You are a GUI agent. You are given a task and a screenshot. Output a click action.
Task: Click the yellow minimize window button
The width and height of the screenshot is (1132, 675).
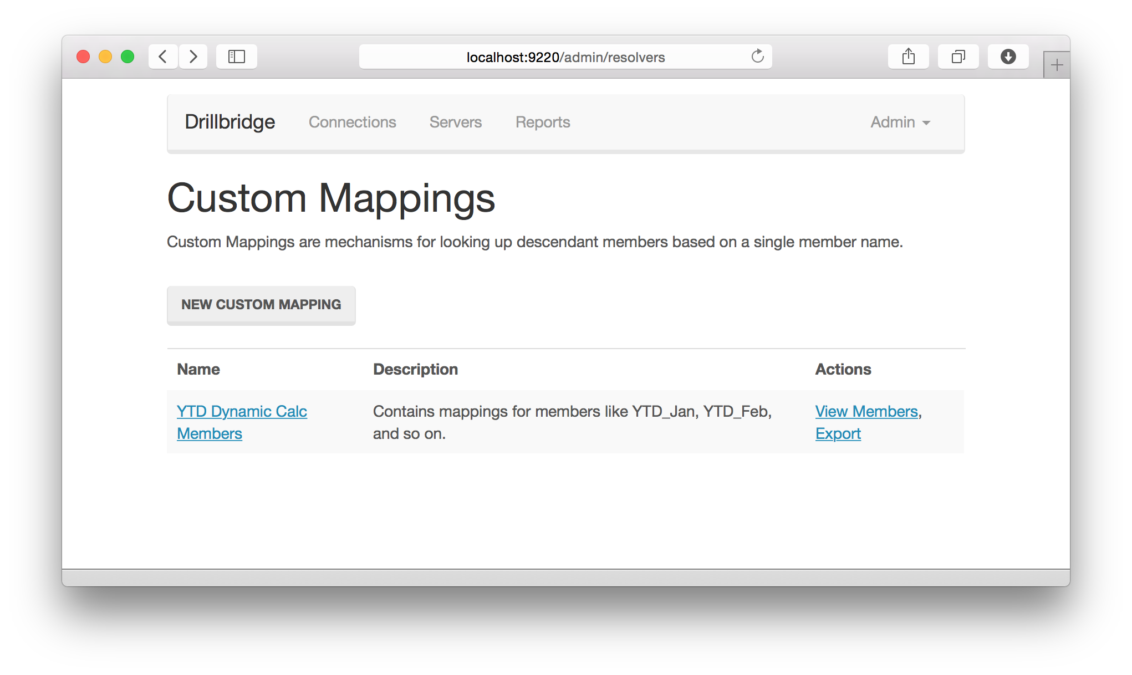click(105, 57)
